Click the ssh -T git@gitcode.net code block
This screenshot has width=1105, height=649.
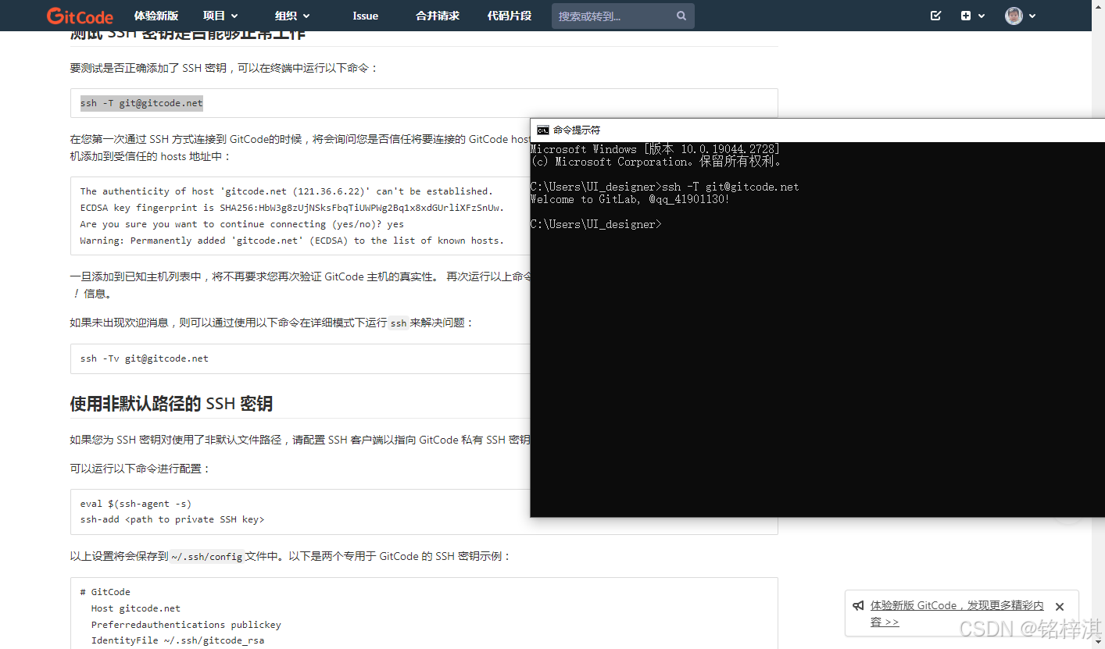pos(424,103)
